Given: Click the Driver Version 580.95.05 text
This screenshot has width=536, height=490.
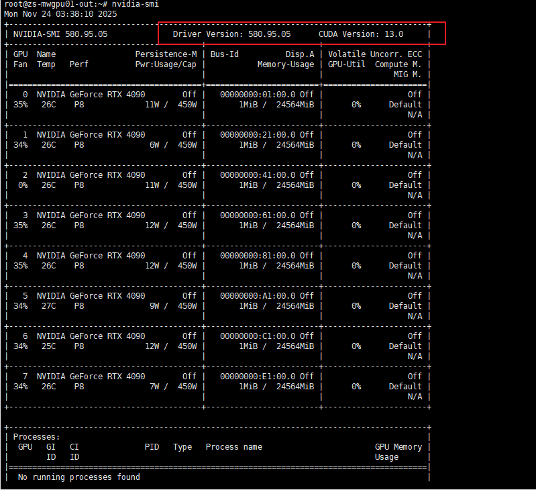Looking at the screenshot, I should point(231,34).
